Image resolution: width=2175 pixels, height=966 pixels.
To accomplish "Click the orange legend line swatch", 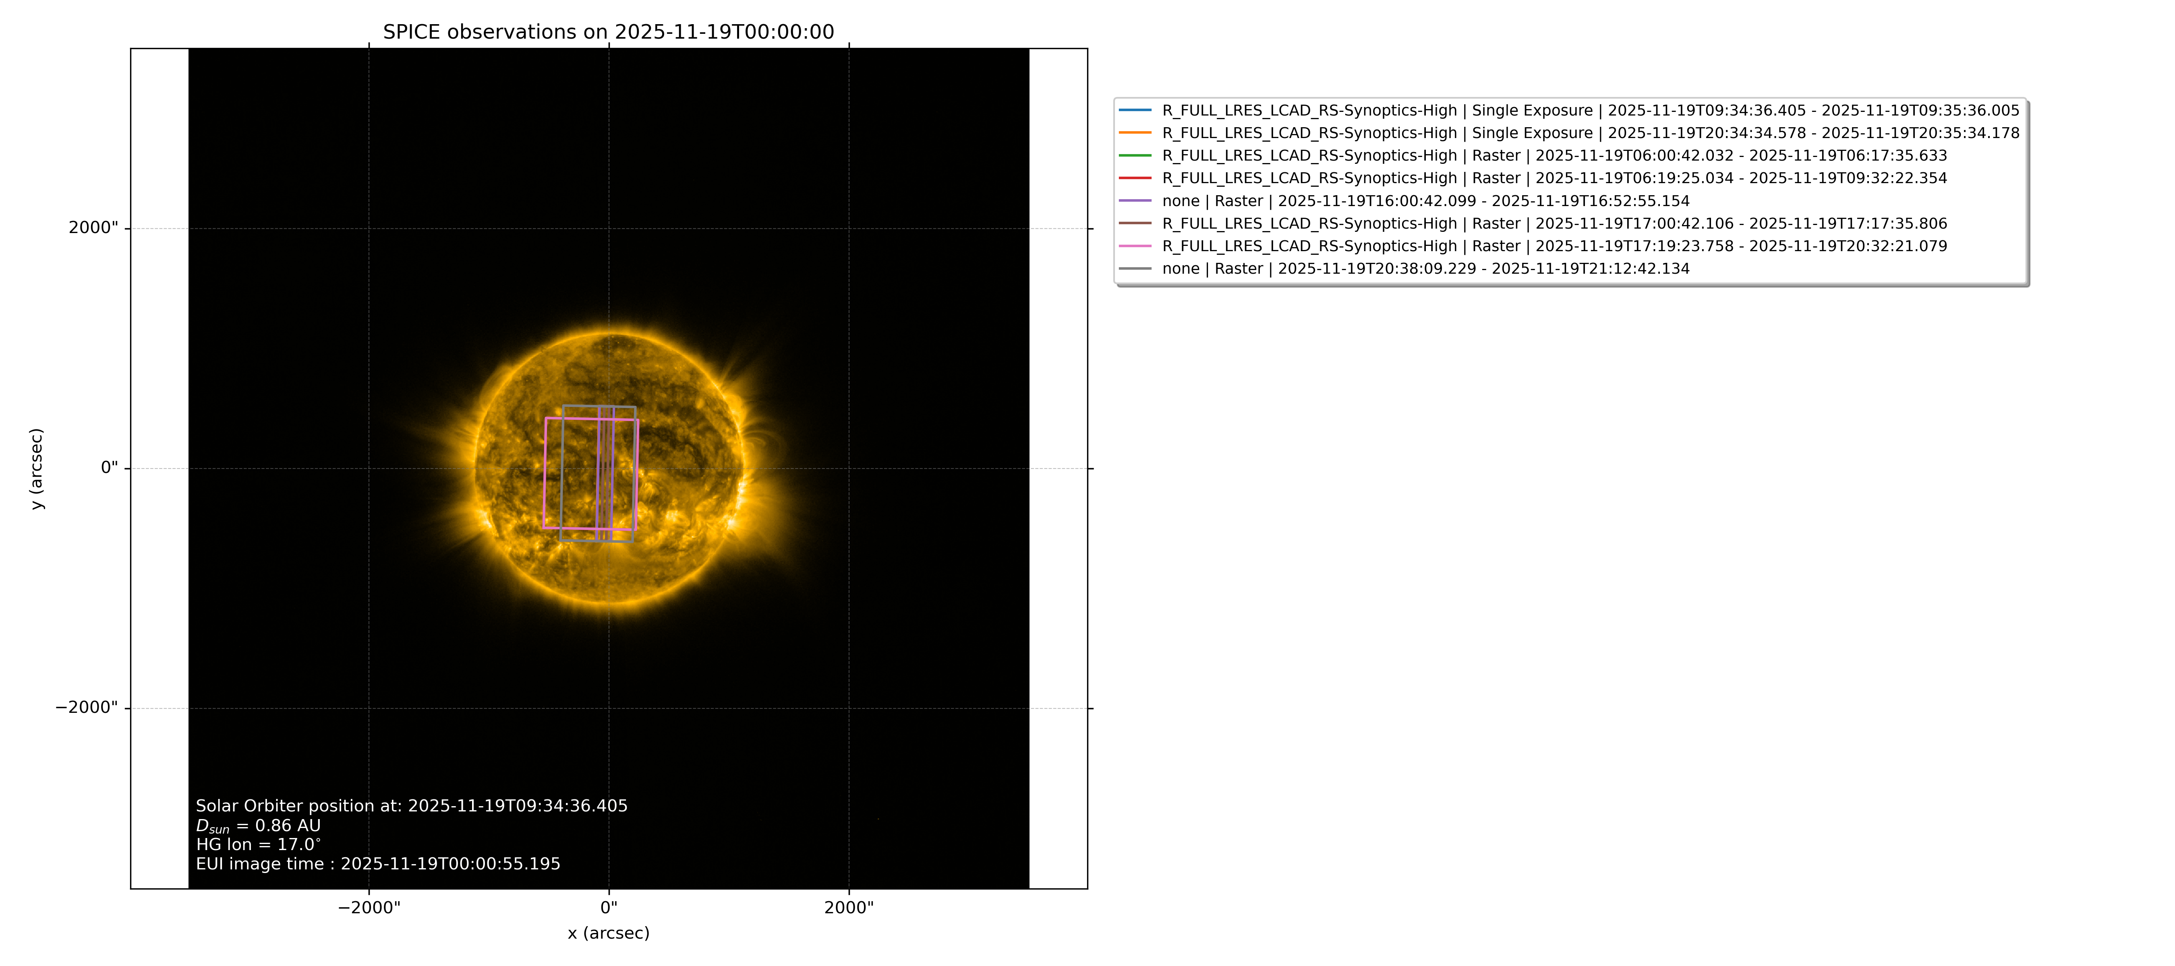I will [1135, 132].
